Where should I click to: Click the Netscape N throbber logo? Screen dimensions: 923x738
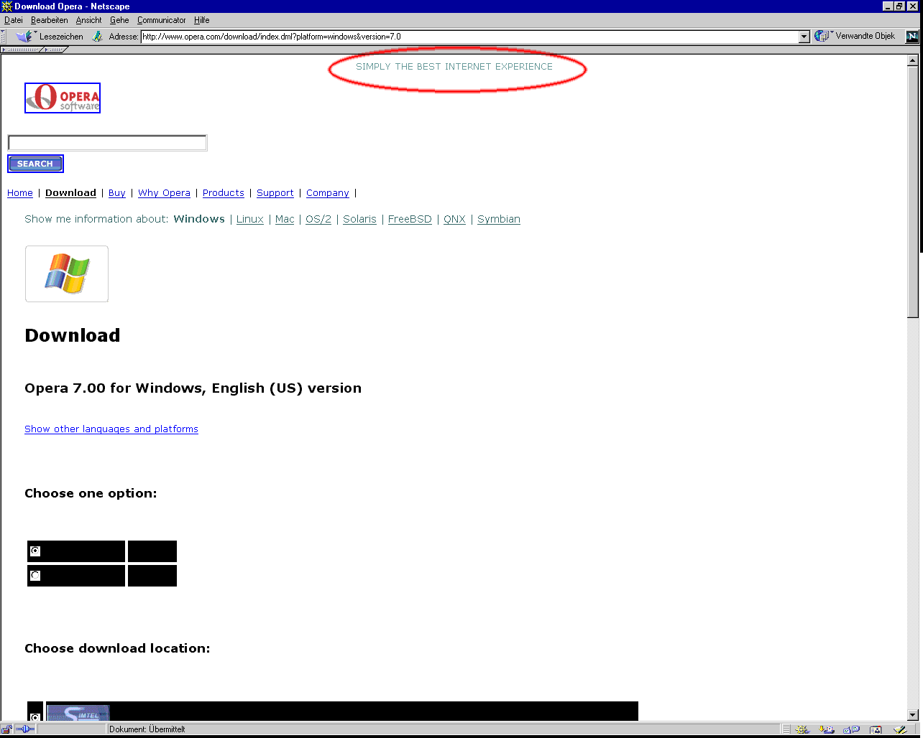coord(911,36)
